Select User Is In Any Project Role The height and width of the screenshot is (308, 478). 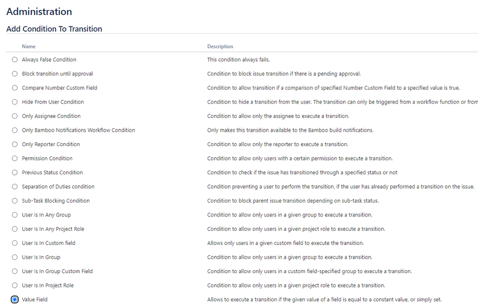click(15, 229)
